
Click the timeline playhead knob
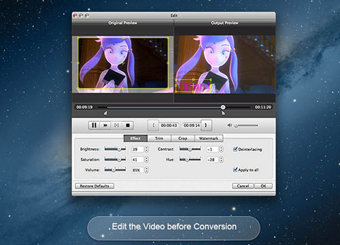click(223, 107)
